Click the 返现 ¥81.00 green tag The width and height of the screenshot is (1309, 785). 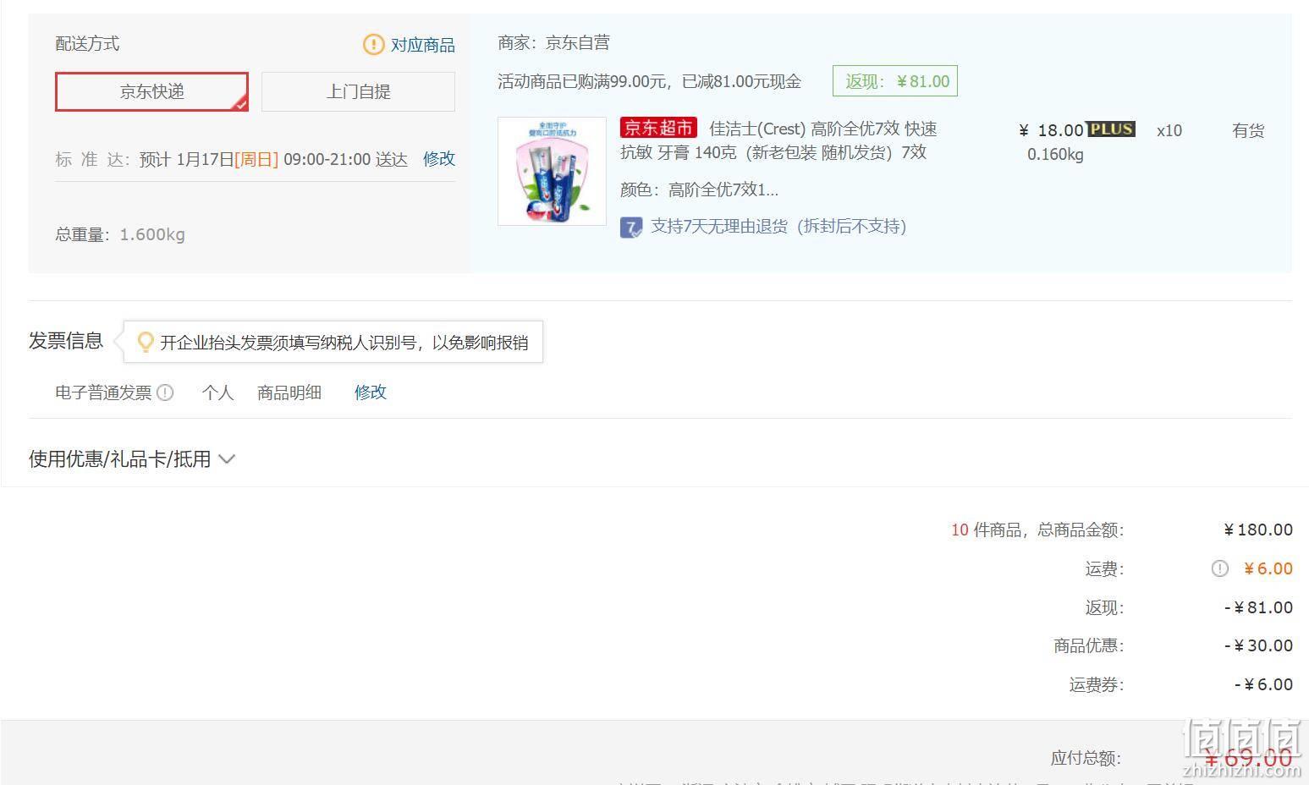coord(895,81)
